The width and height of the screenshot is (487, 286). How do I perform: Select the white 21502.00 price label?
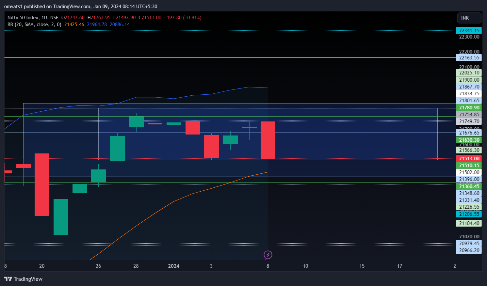click(x=469, y=172)
